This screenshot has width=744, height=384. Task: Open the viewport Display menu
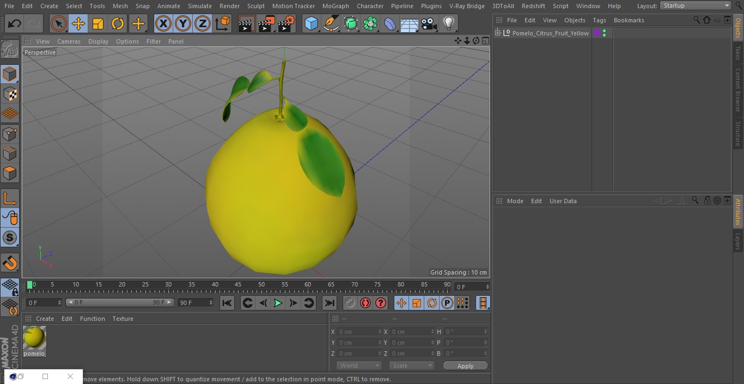tap(98, 41)
